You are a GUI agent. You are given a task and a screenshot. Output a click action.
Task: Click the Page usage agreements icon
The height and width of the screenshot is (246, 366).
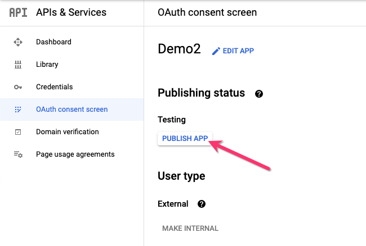(x=18, y=154)
